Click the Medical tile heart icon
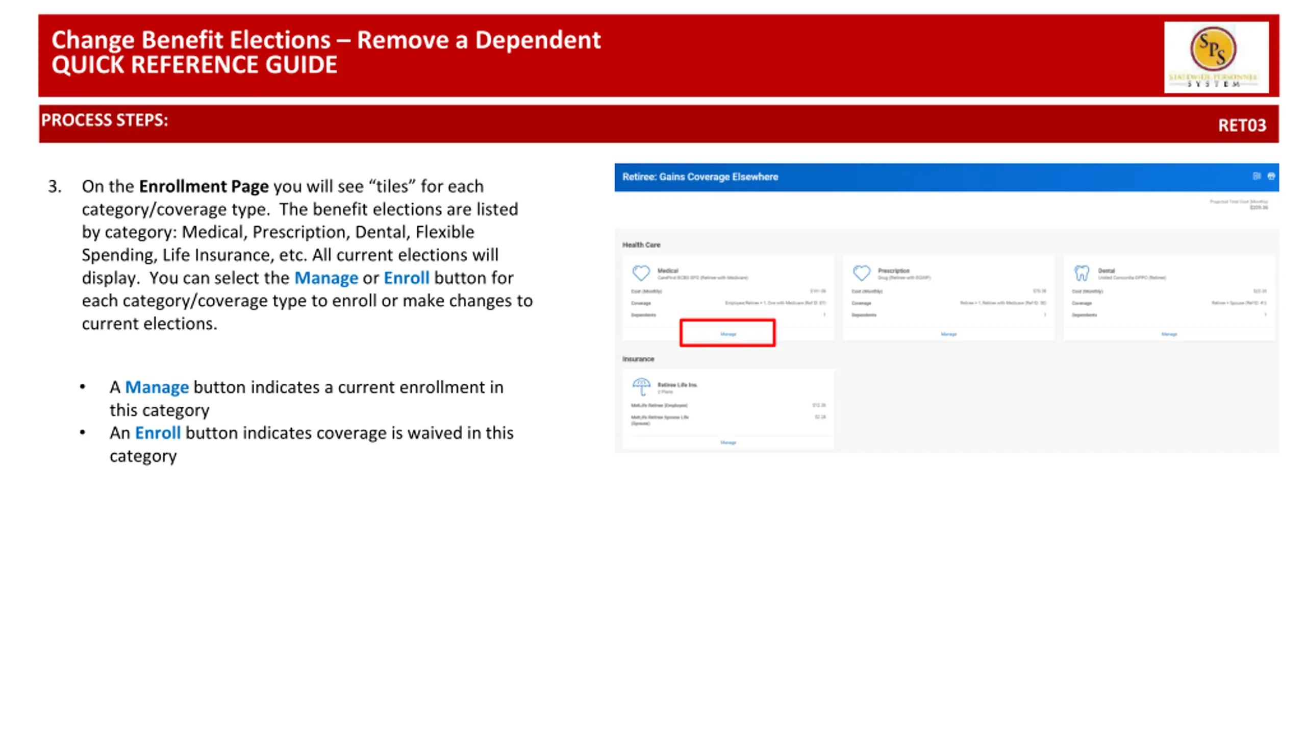This screenshot has height=735, width=1306. click(x=641, y=273)
